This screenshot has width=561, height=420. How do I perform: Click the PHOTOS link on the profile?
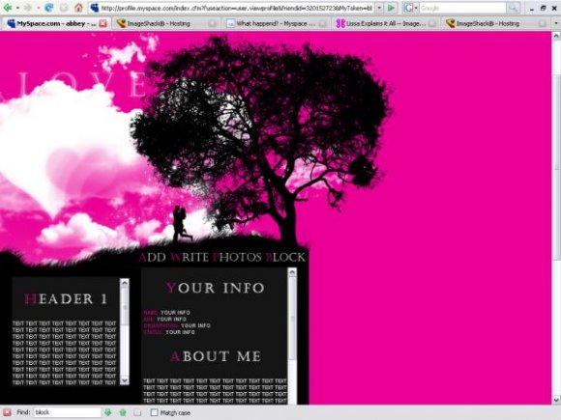pos(237,257)
